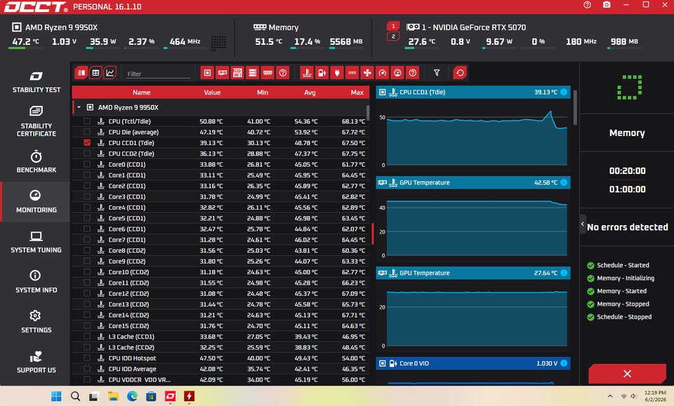Viewport: 674px width, 406px height.
Task: Focus the Filter text field
Action: pyautogui.click(x=158, y=74)
